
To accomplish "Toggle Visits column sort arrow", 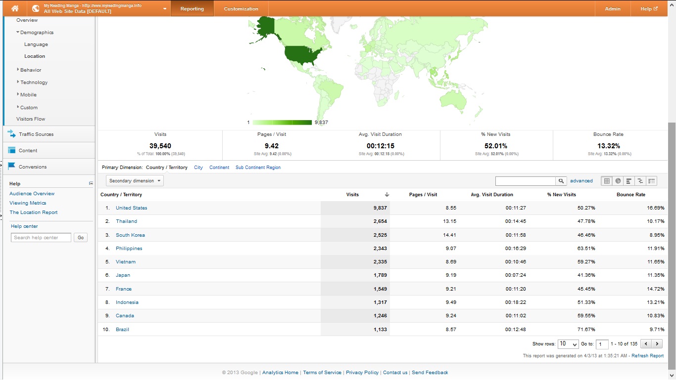I will point(387,195).
